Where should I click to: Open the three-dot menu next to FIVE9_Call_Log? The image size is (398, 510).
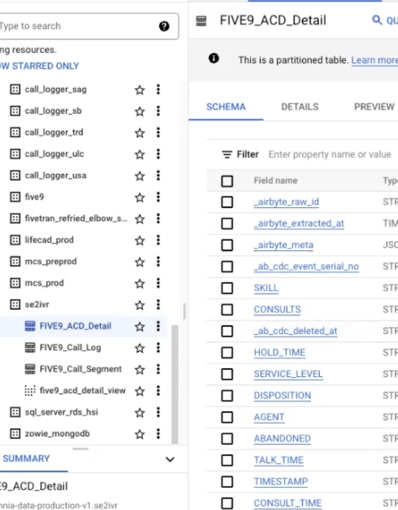158,348
